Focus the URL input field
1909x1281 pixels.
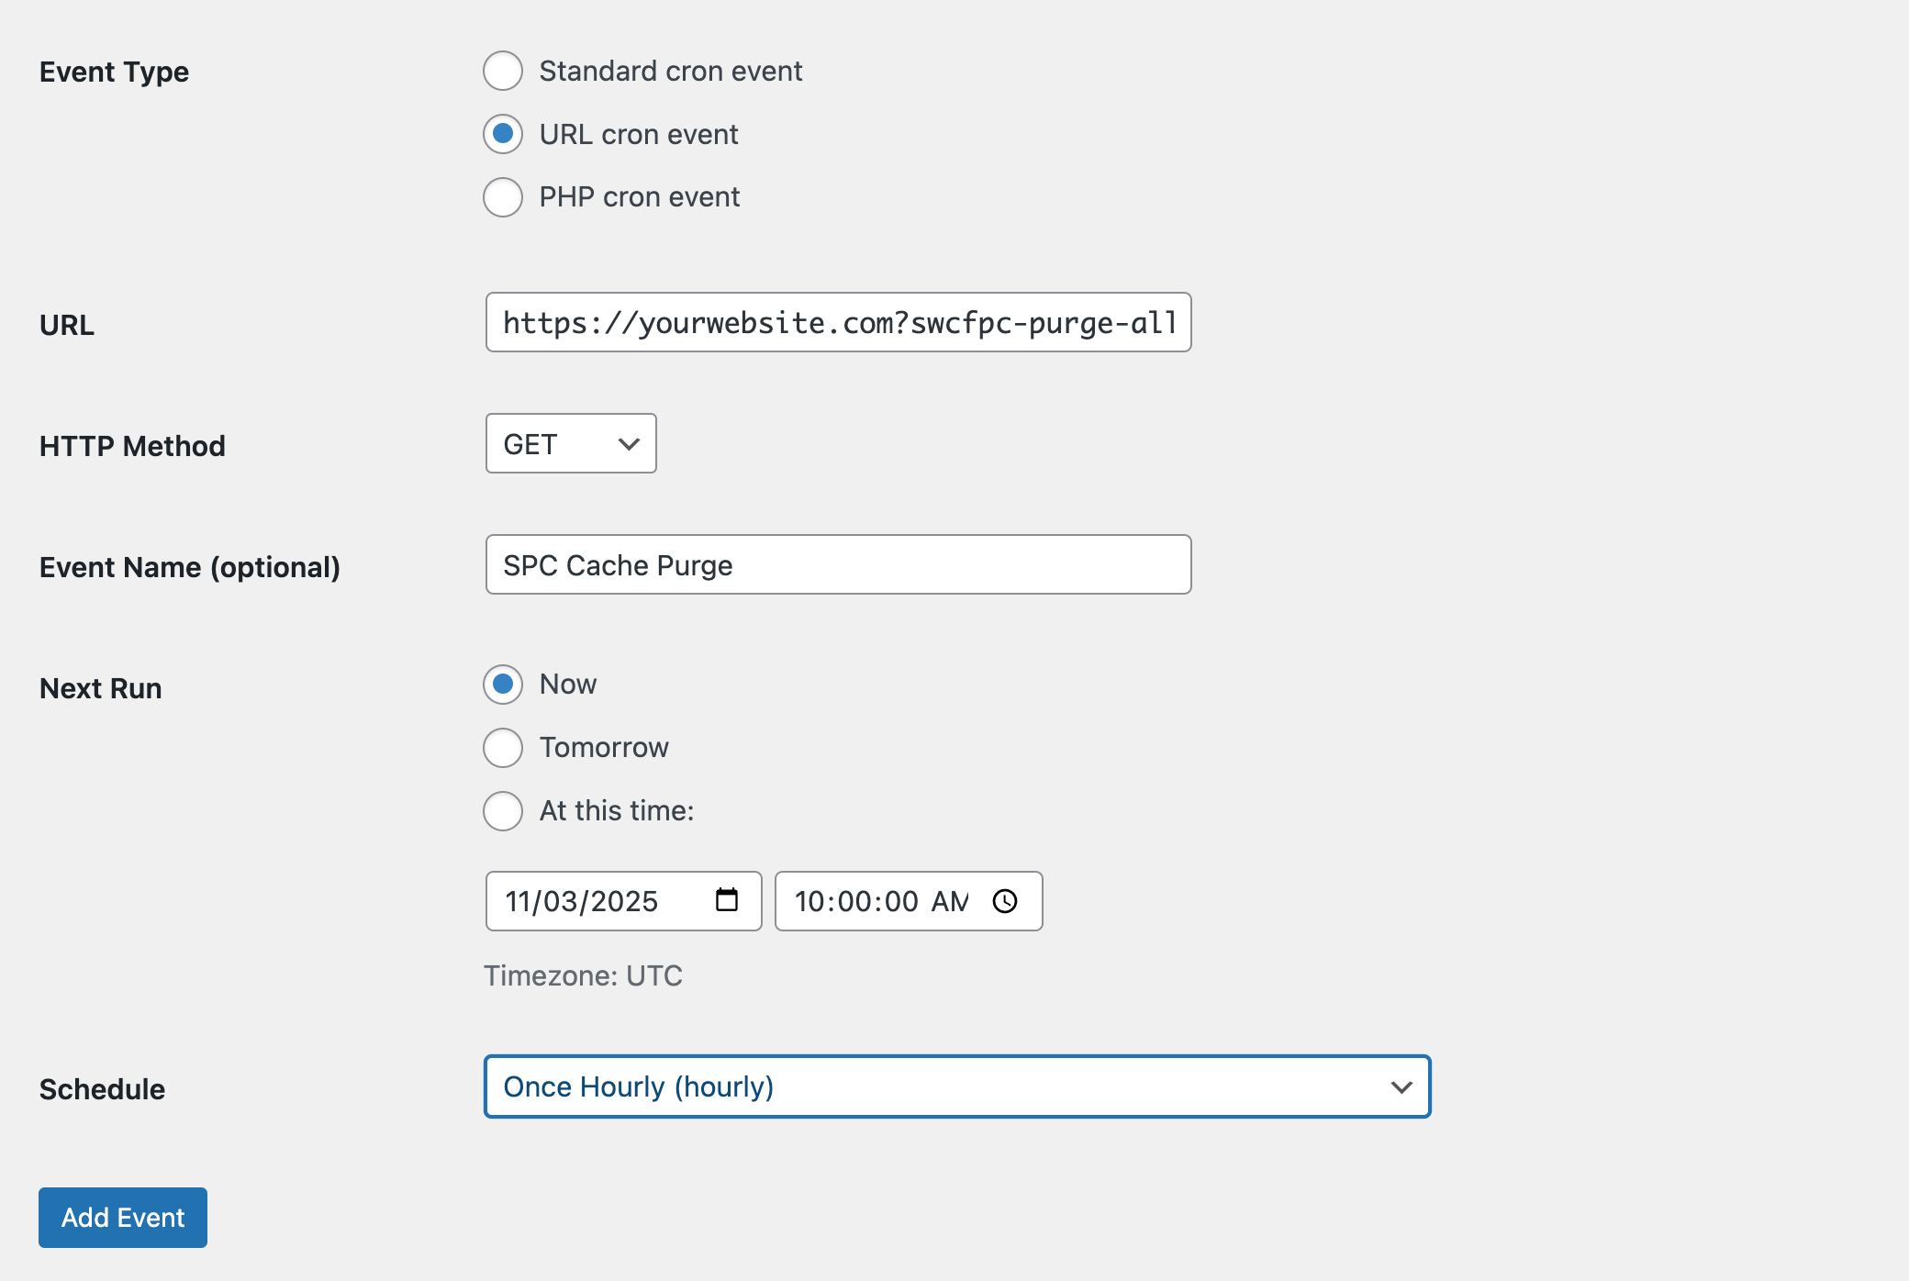click(838, 323)
